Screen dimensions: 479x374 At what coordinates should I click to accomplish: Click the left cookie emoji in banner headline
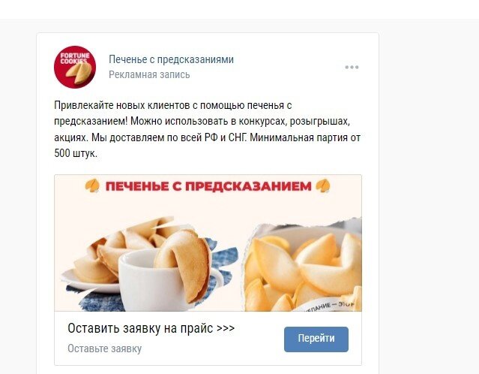point(92,185)
